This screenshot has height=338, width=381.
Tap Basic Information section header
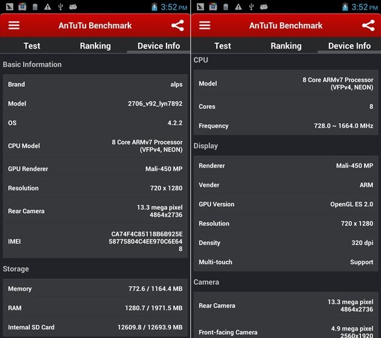tap(32, 64)
